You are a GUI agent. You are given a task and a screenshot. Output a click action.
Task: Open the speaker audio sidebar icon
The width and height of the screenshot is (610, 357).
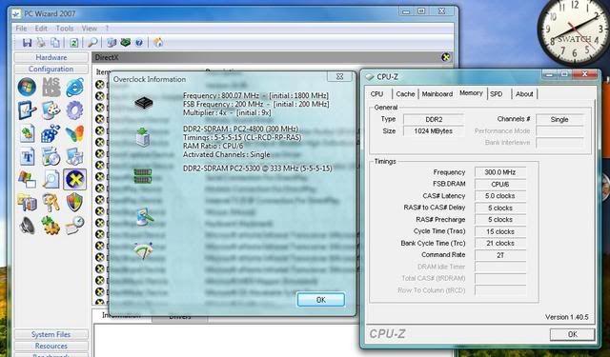point(27,226)
